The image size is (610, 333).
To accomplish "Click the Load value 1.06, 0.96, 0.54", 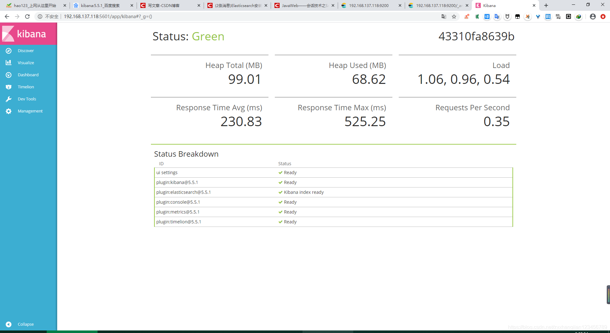I will point(464,79).
